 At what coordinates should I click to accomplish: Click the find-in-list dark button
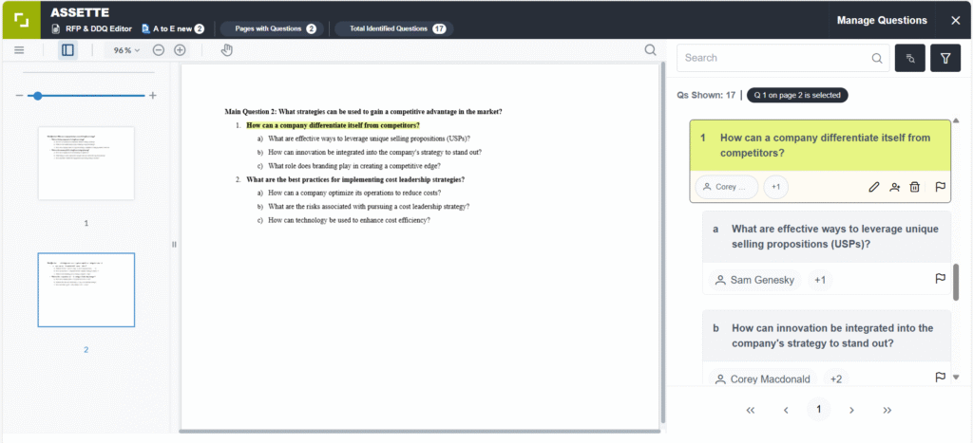click(910, 58)
